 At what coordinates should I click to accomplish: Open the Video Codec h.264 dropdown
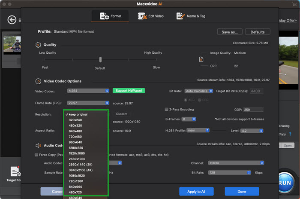click(88, 91)
